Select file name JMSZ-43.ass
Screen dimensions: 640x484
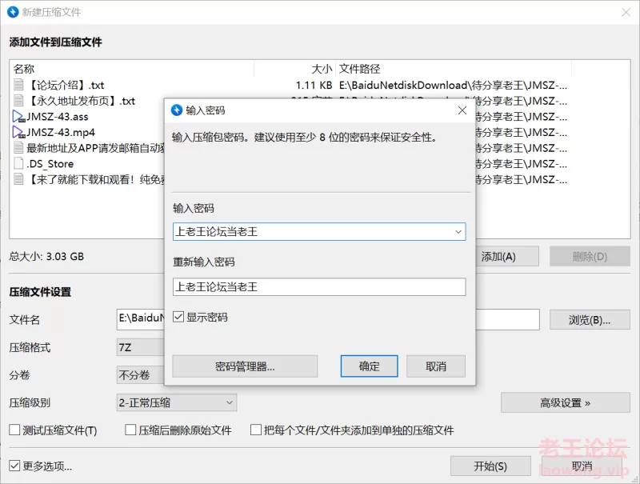point(58,116)
